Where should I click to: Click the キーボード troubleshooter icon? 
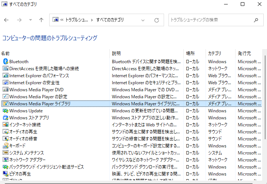5,146
